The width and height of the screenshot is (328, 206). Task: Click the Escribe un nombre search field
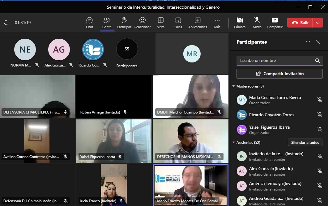[x=280, y=61]
